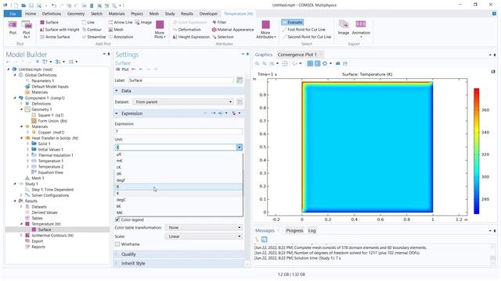The height and width of the screenshot is (281, 501).
Task: Select K unit from the list
Action: click(x=179, y=194)
